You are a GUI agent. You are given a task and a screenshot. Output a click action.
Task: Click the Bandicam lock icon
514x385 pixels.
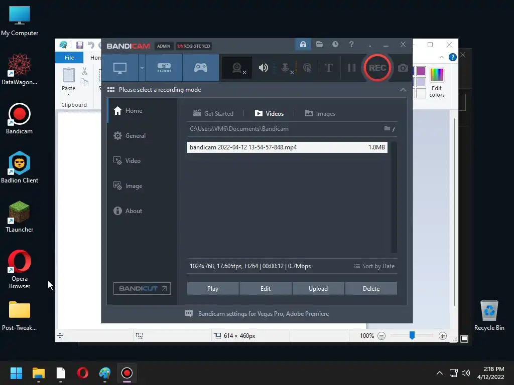point(303,44)
